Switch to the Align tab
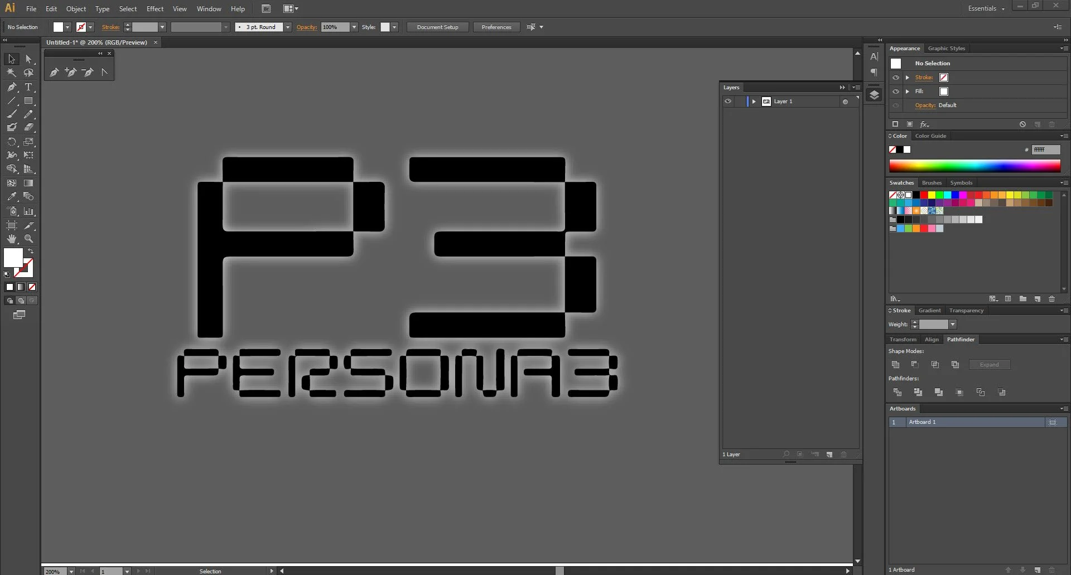 click(932, 340)
